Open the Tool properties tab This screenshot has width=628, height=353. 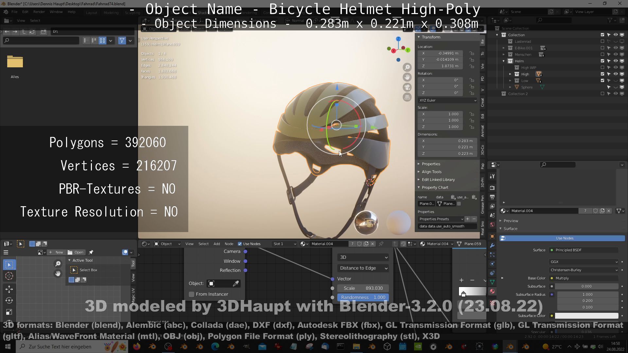(492, 176)
